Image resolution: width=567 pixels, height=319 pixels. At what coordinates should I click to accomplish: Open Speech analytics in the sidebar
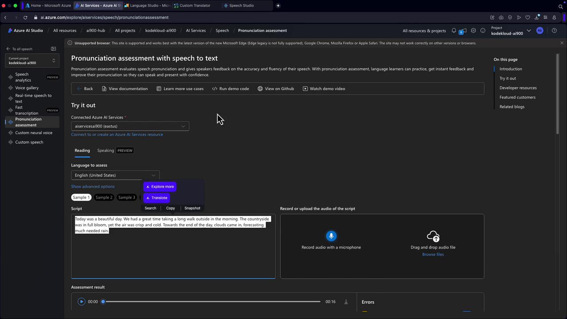point(32,77)
